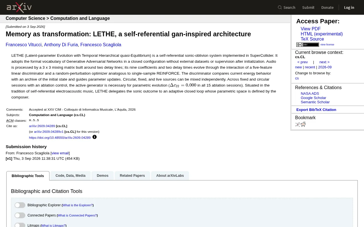Select the Bibliographic Tools tab

pyautogui.click(x=28, y=176)
